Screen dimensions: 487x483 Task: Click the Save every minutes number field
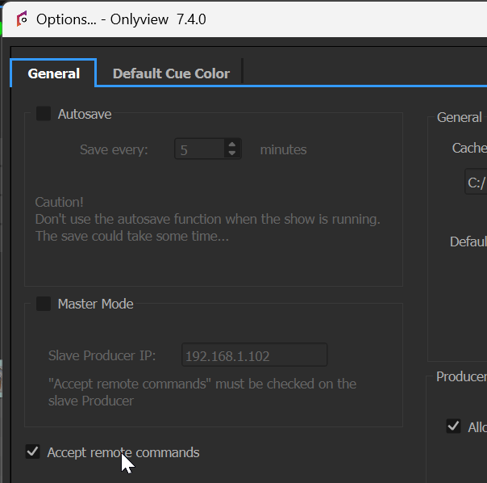(x=198, y=149)
